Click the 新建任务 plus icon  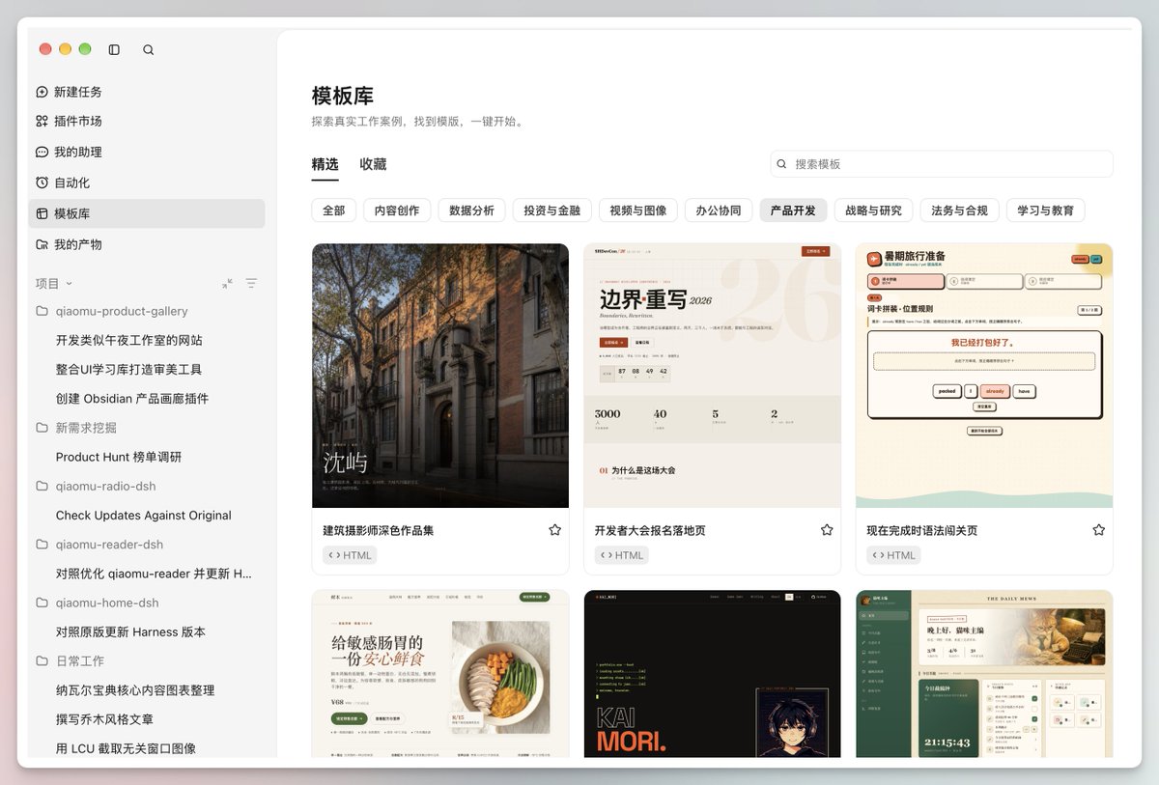tap(42, 92)
